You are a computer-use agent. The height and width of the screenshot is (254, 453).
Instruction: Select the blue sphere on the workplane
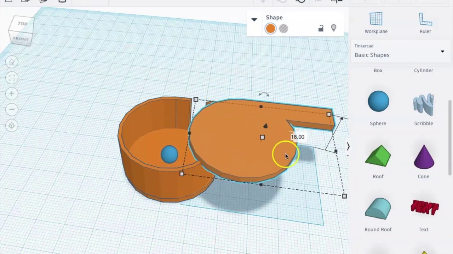click(169, 155)
